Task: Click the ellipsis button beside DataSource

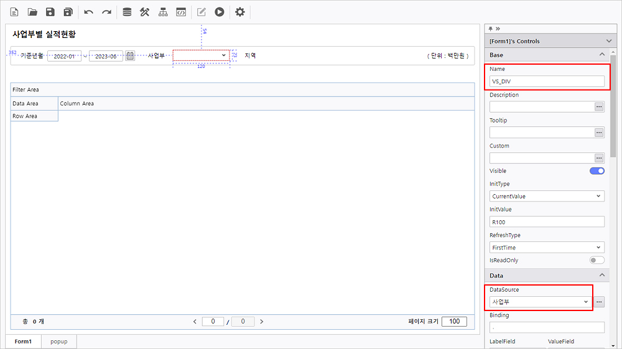Action: (599, 302)
